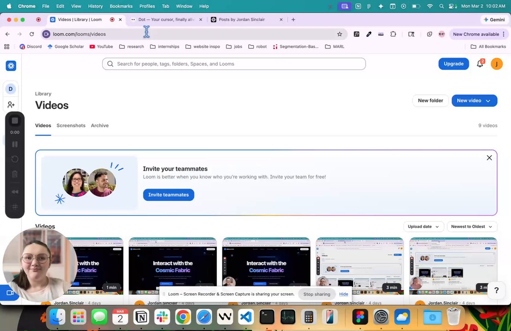This screenshot has width=511, height=331.
Task: Bookmark this page with the star icon
Action: pyautogui.click(x=340, y=34)
